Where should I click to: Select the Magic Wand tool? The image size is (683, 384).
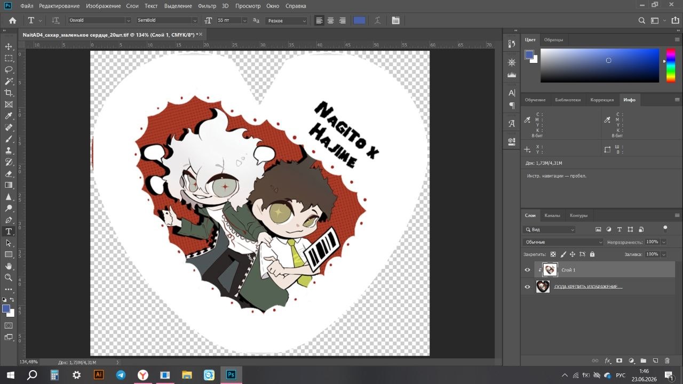[x=9, y=81]
